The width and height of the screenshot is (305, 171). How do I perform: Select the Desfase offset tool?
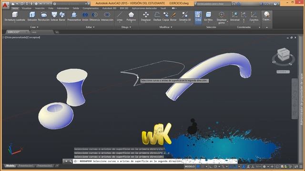157,16
